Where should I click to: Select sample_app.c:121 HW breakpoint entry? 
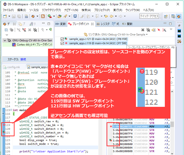[x=98, y=39]
